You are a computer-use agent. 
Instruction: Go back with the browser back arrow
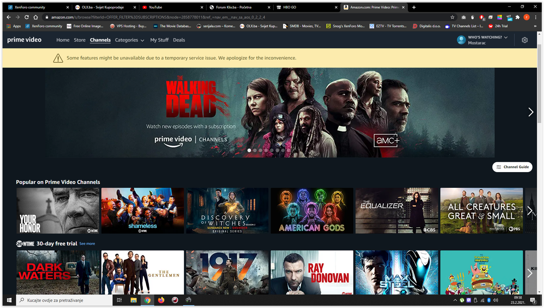tap(8, 17)
